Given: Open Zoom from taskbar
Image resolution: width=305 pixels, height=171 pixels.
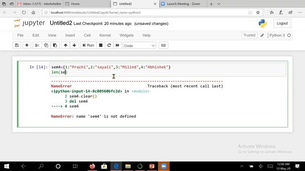Looking at the screenshot, I should [x=163, y=166].
